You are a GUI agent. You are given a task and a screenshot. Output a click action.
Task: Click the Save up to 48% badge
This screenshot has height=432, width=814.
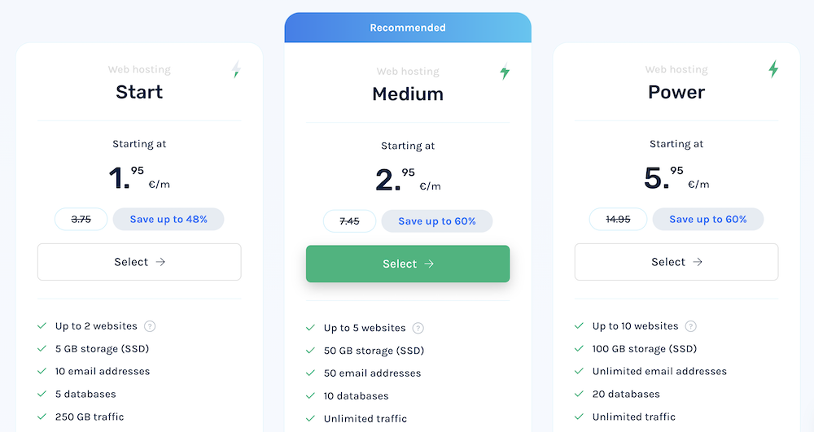[168, 219]
